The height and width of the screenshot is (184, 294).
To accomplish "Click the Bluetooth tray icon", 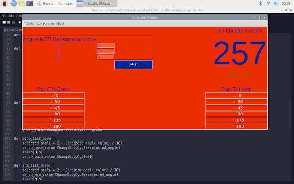I will [261, 4].
